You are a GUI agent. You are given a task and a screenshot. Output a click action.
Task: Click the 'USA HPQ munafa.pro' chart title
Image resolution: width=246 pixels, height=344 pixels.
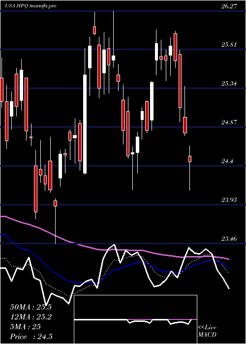(31, 6)
